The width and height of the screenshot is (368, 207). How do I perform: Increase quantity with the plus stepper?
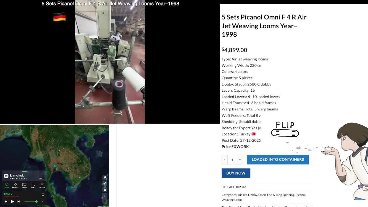240,160
